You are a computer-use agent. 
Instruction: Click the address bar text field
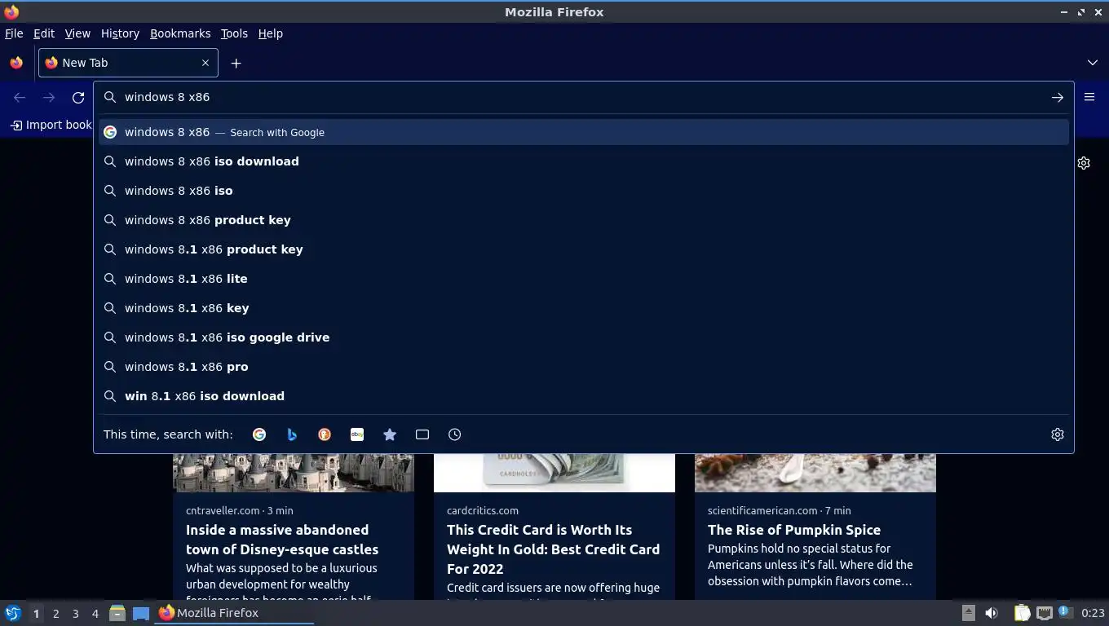click(583, 97)
